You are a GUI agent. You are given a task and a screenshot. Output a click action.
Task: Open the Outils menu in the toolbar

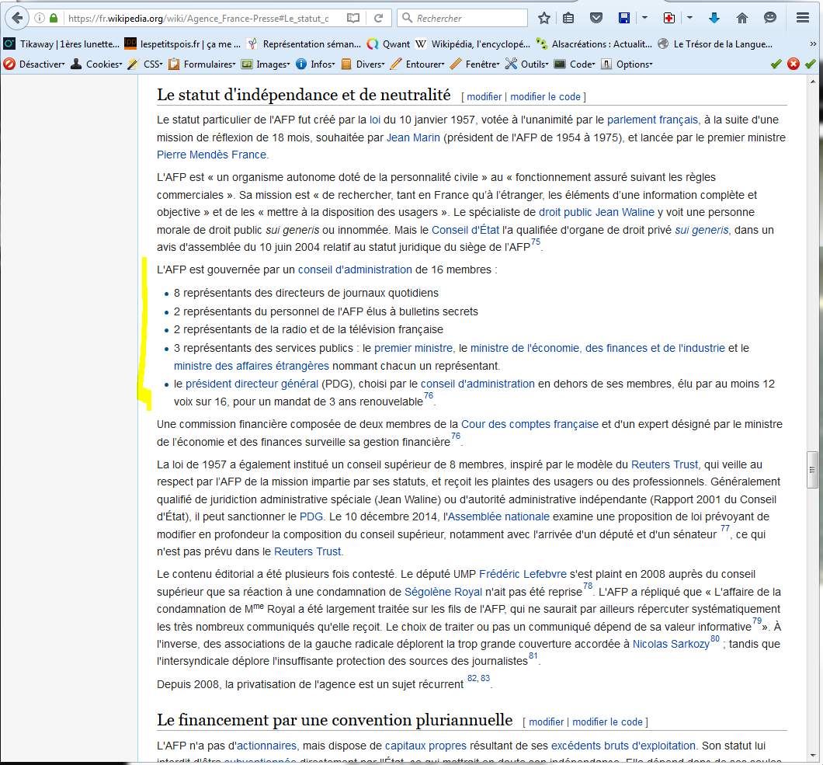527,64
